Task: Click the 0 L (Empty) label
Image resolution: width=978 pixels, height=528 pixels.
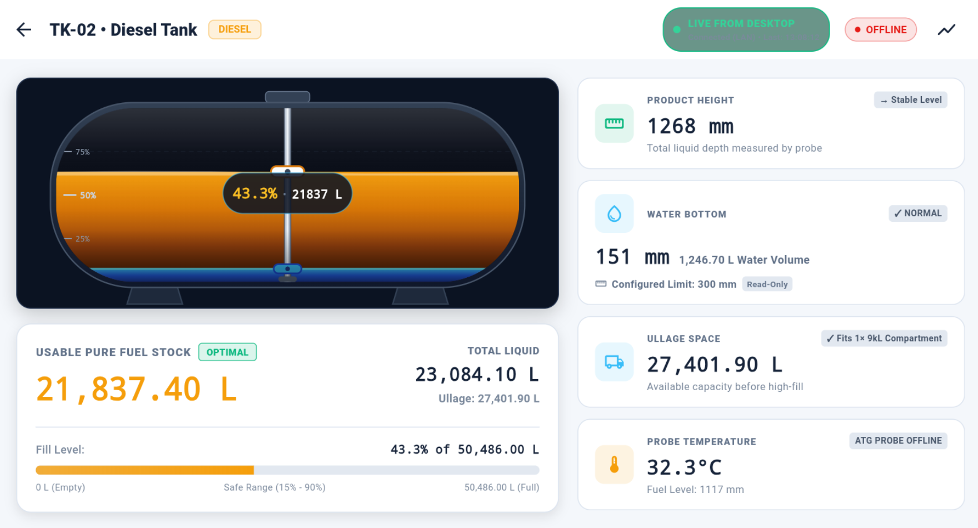Action: 61,487
